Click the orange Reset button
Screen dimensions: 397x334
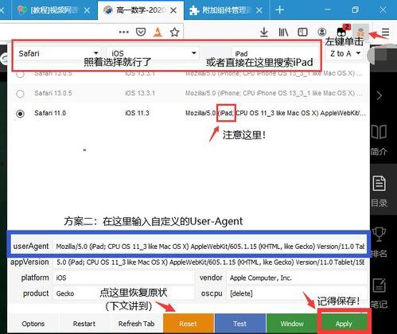pos(189,324)
